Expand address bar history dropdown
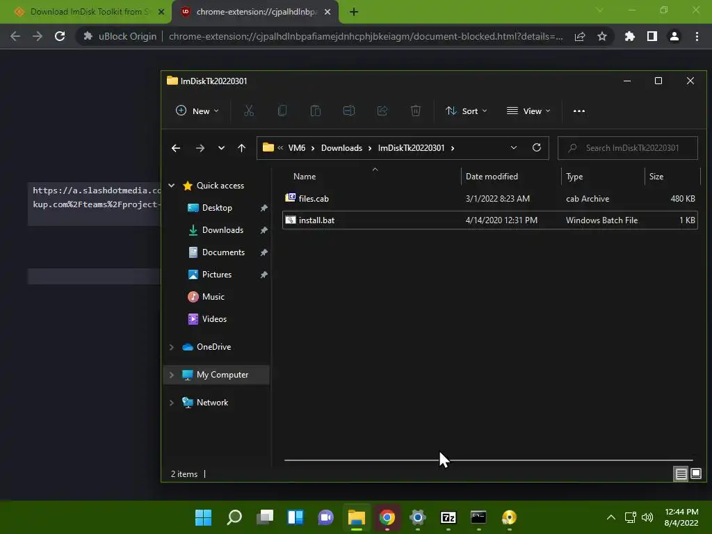The image size is (712, 534). coord(514,147)
